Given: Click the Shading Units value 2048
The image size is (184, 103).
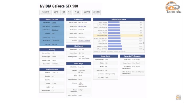Looking at the screenshot, I should pyautogui.click(x=107, y=60).
